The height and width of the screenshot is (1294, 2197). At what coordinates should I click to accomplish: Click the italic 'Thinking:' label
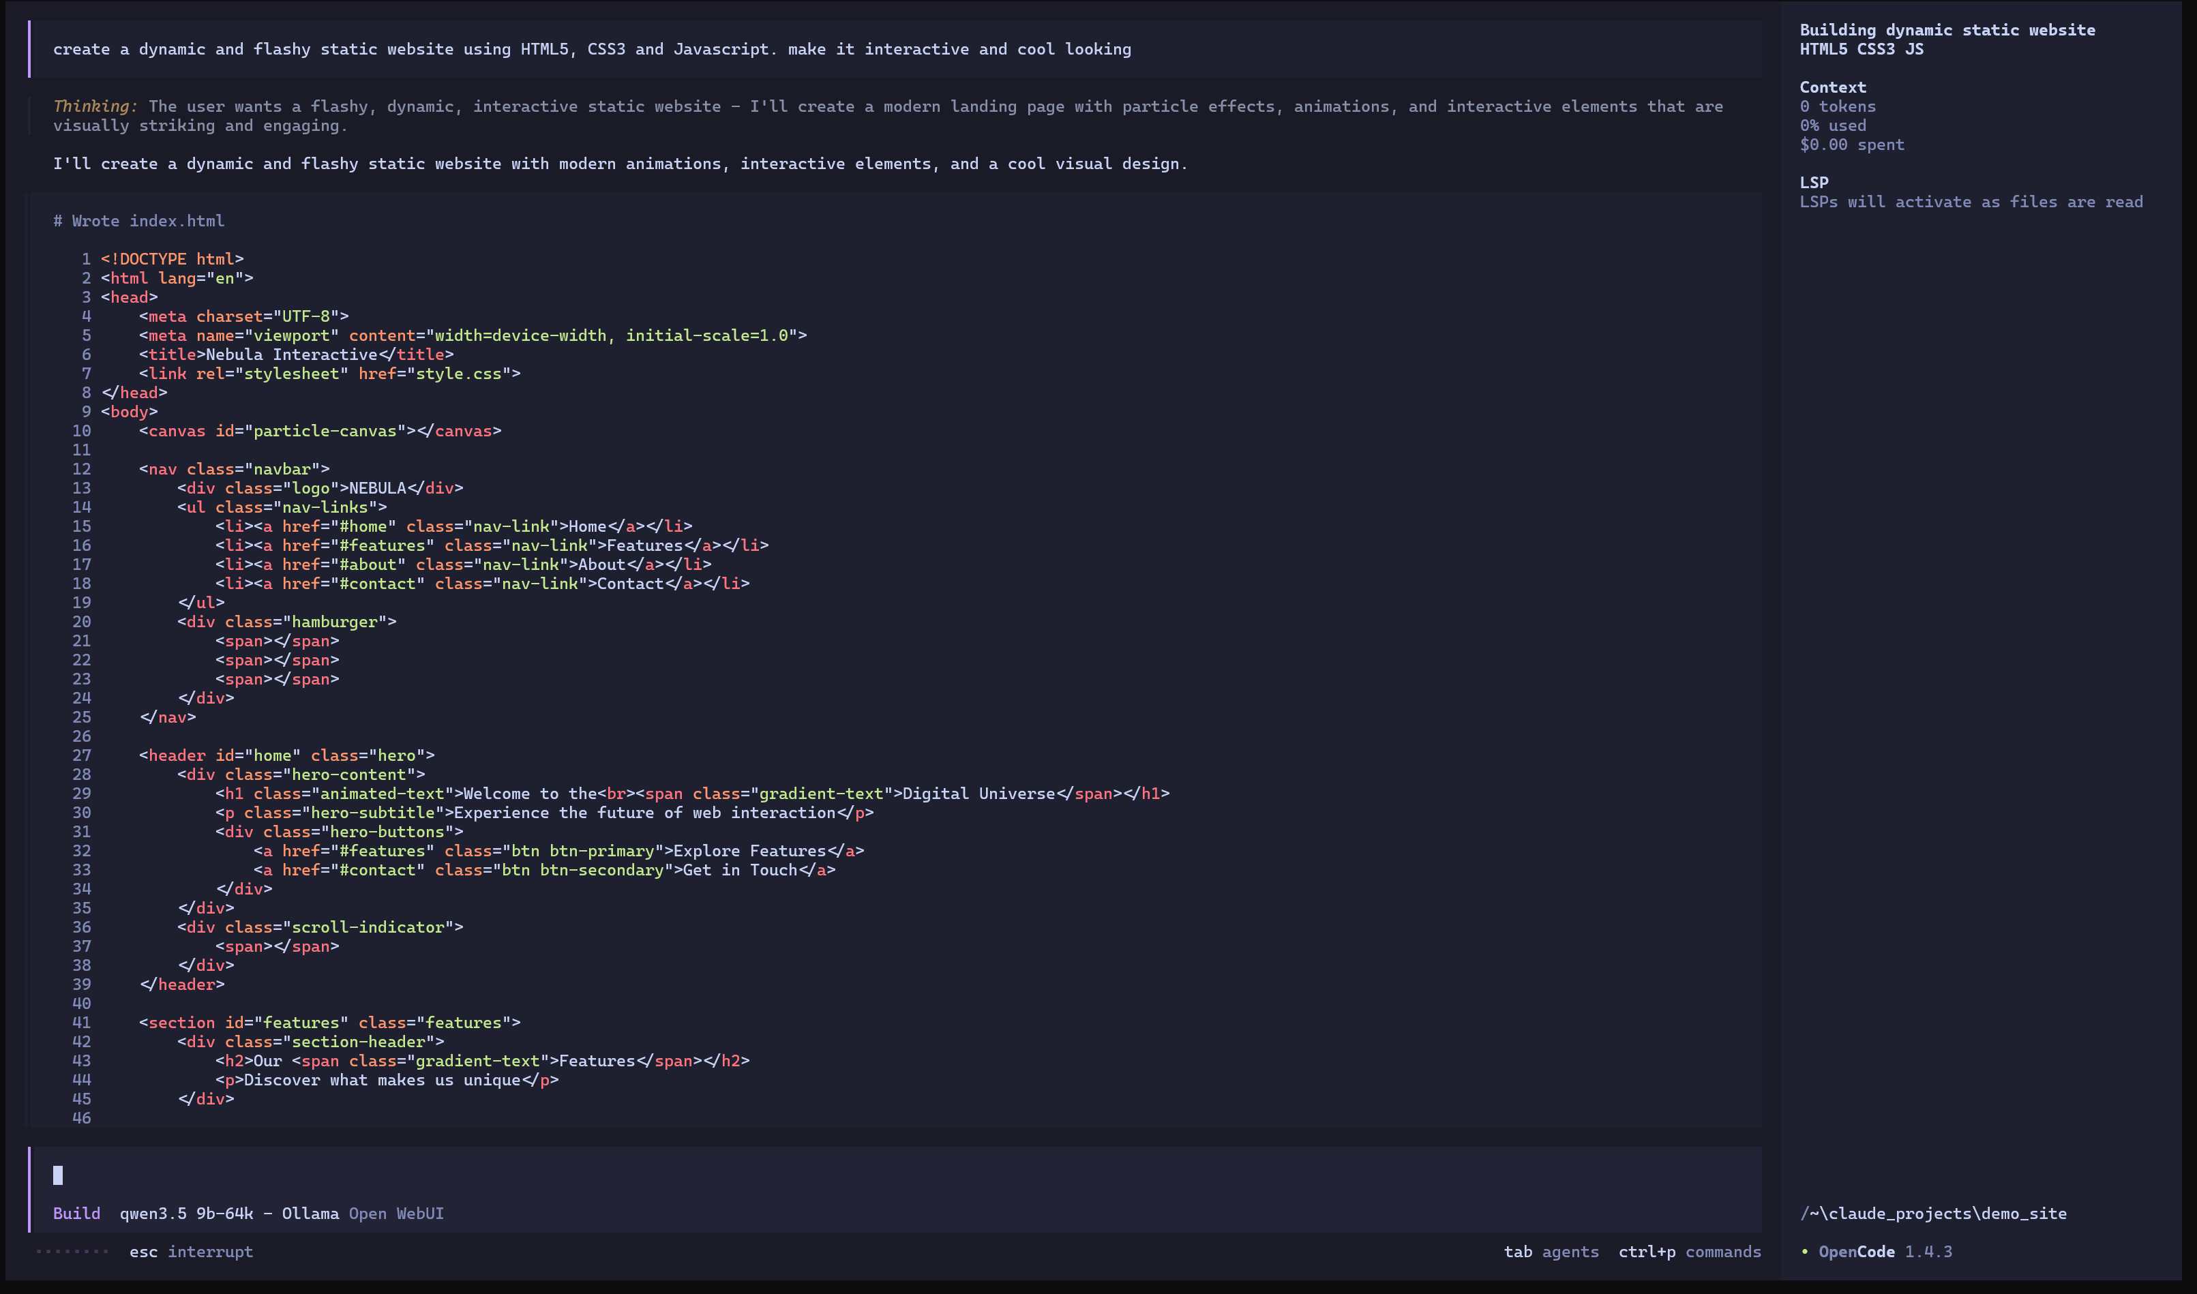click(x=95, y=106)
